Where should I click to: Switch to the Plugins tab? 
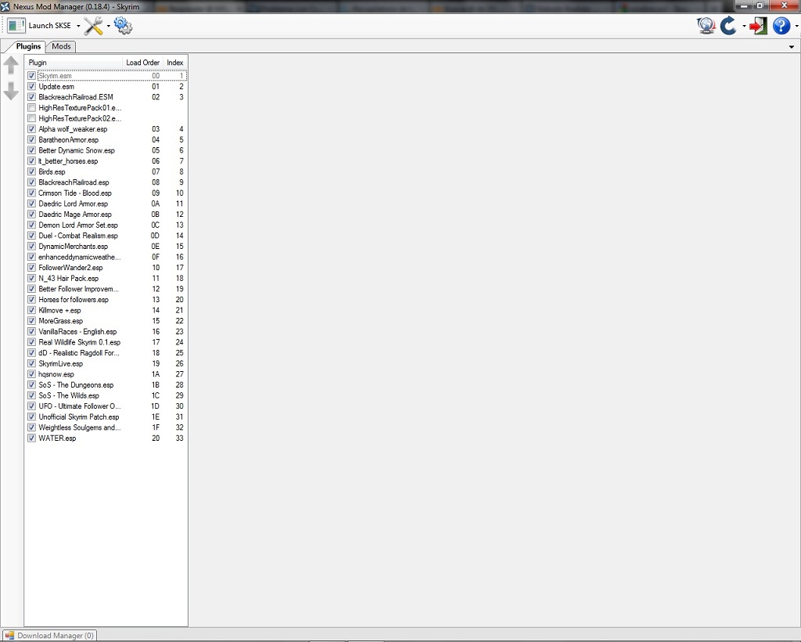point(28,46)
